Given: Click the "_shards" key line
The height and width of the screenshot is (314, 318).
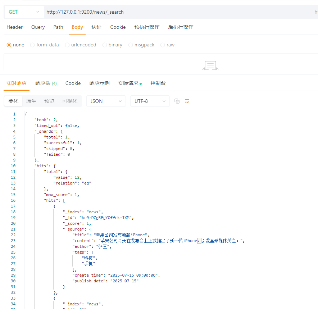Looking at the screenshot, I should (49, 131).
